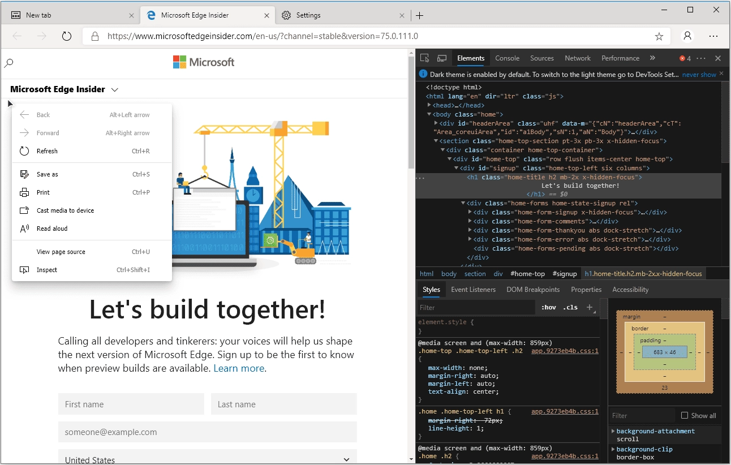Click the Read aloud icon in context menu
Image resolution: width=731 pixels, height=465 pixels.
pos(24,229)
